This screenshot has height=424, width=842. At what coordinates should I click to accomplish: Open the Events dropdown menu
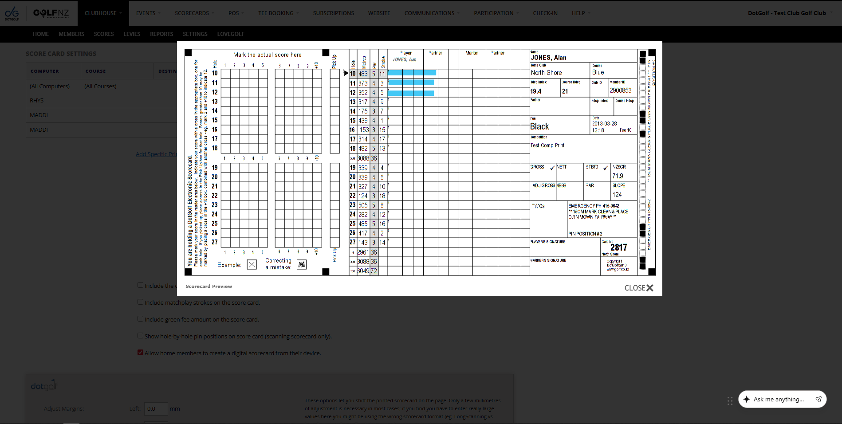click(x=148, y=13)
